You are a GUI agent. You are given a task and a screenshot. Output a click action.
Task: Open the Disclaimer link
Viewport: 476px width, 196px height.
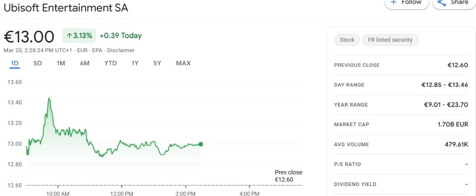tap(121, 50)
